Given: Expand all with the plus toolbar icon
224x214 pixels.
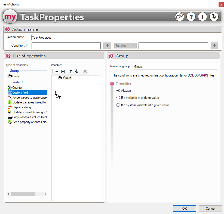Looking at the screenshot, I should pos(63,71).
